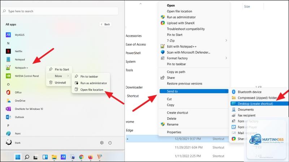Open Task View on the taskbar
The width and height of the screenshot is (289, 162).
[x=35, y=157]
